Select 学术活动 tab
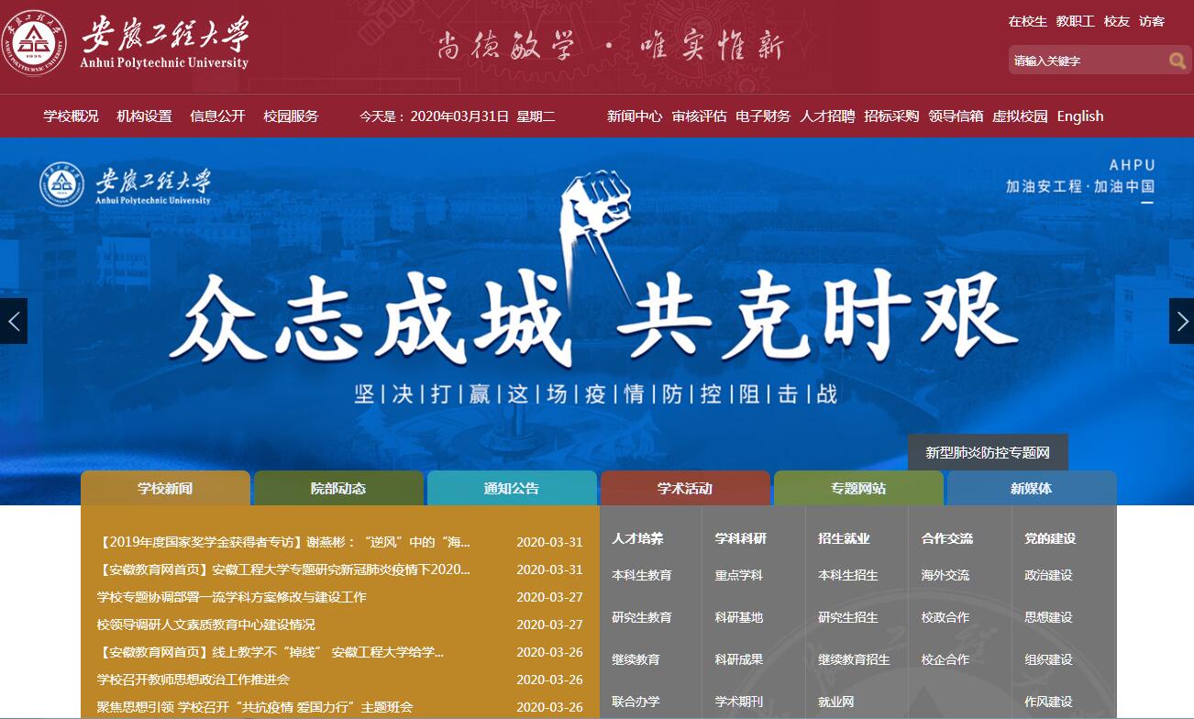The height and width of the screenshot is (719, 1194). click(685, 488)
